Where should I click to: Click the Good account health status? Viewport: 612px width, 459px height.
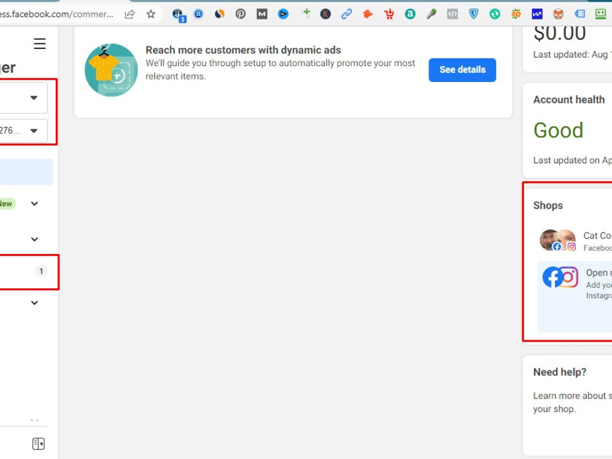(558, 130)
